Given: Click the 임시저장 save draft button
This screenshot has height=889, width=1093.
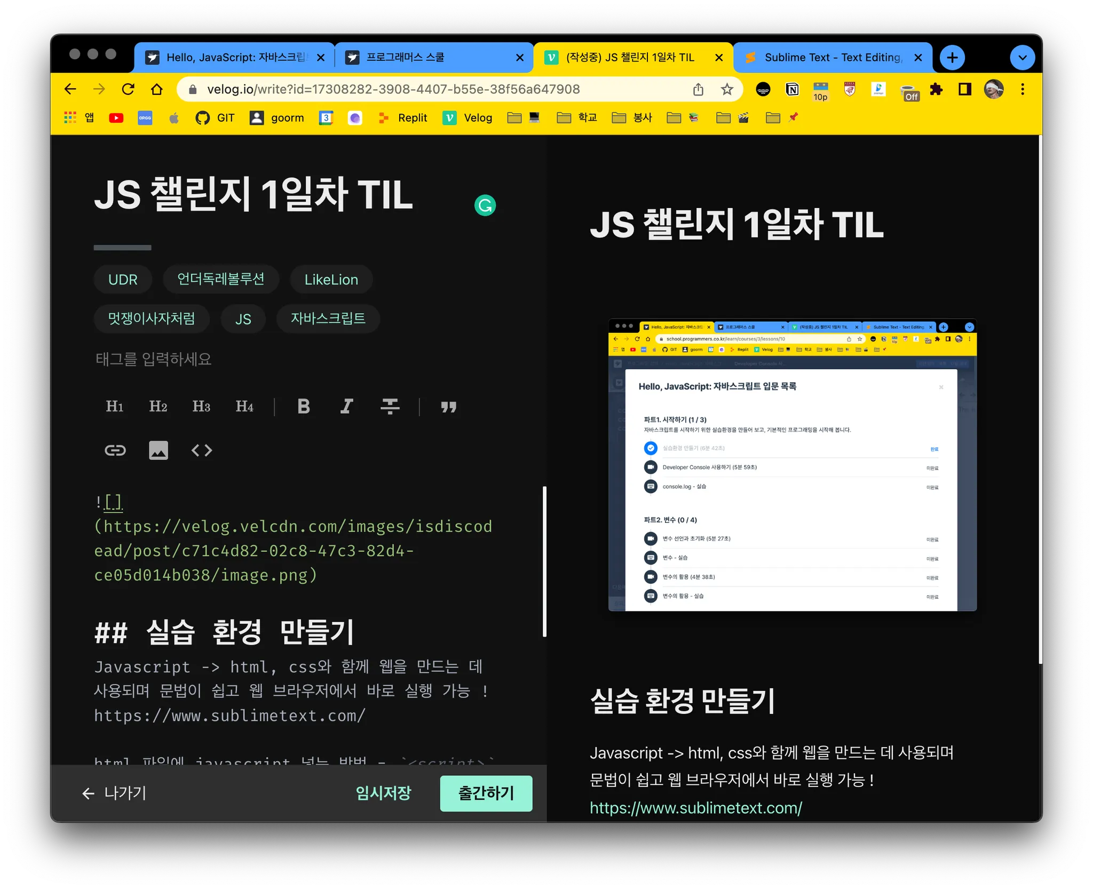Looking at the screenshot, I should (383, 793).
